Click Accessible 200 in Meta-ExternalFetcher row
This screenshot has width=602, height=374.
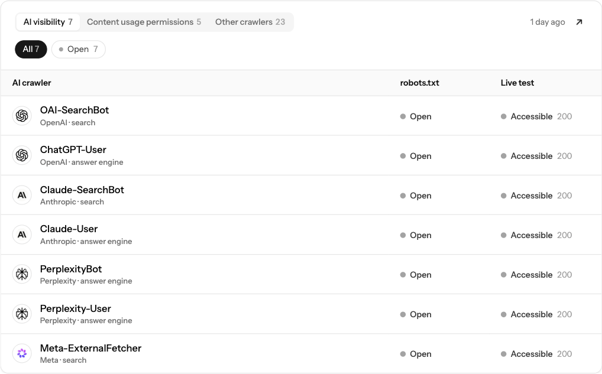pos(536,354)
